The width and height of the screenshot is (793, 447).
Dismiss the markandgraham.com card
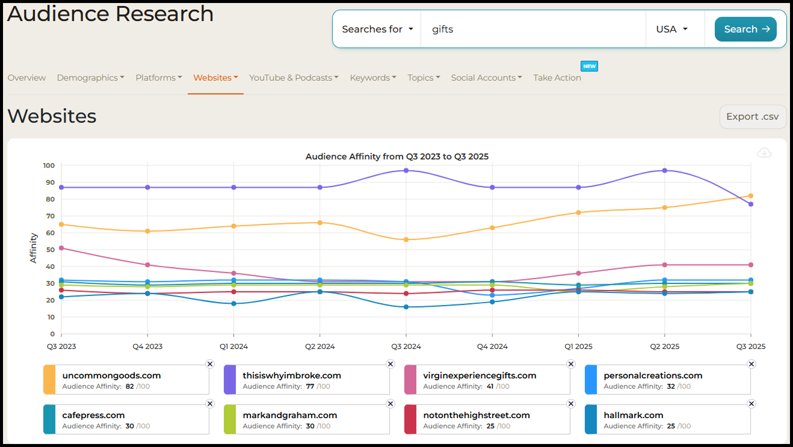point(390,404)
